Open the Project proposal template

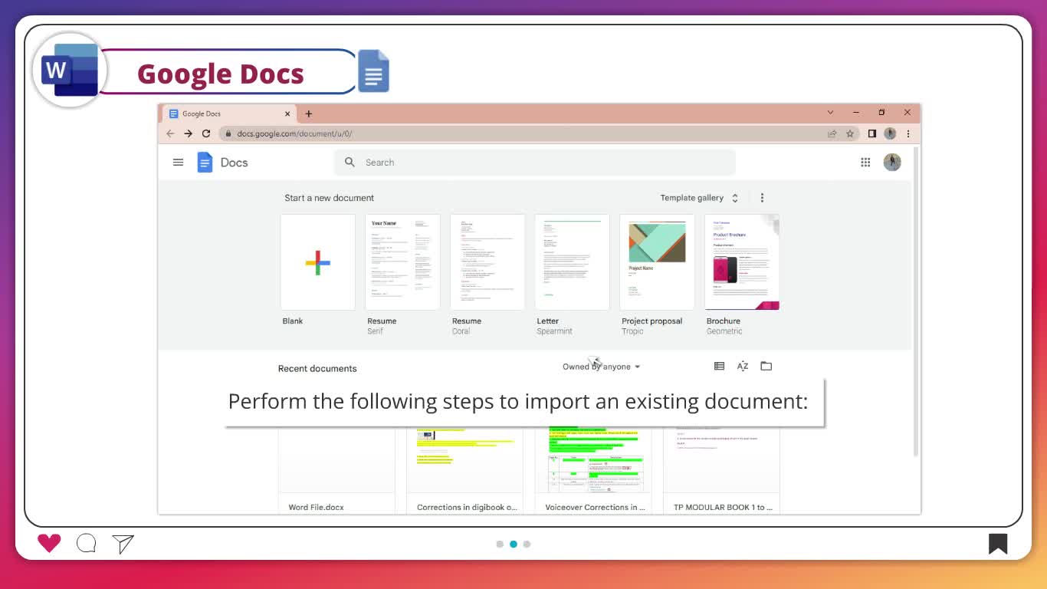point(657,262)
